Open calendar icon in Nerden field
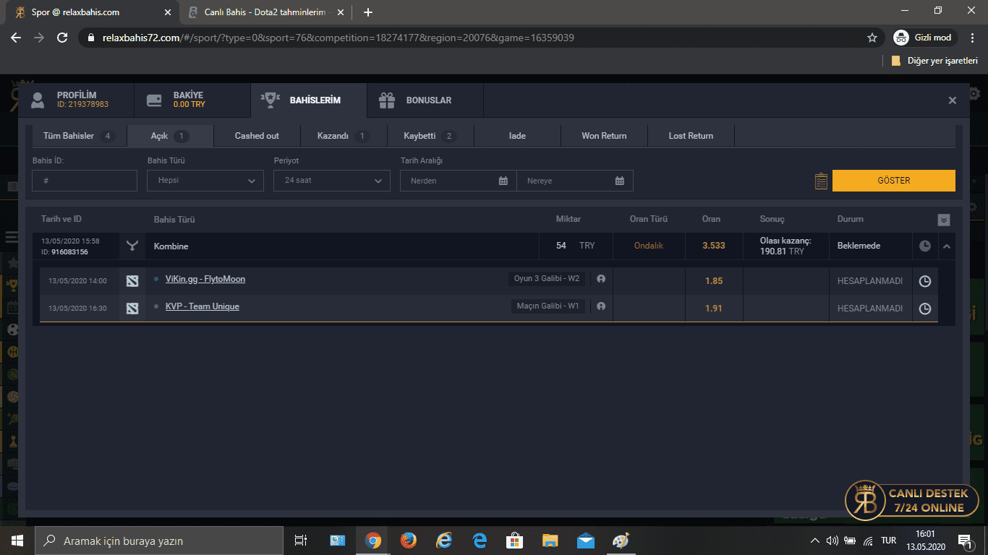The width and height of the screenshot is (988, 555). click(x=503, y=181)
